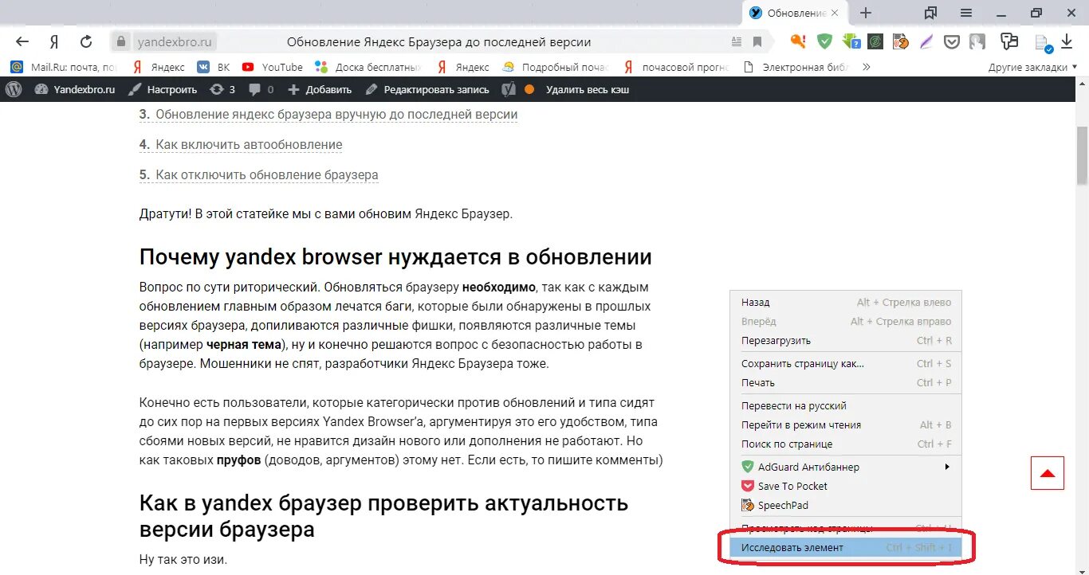This screenshot has height=575, width=1089.
Task: Open the SpeechPad extension icon in toolbar
Action: coord(901,41)
